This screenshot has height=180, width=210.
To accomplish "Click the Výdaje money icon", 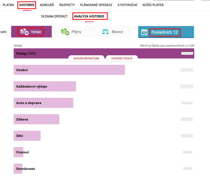I will 25,32.
